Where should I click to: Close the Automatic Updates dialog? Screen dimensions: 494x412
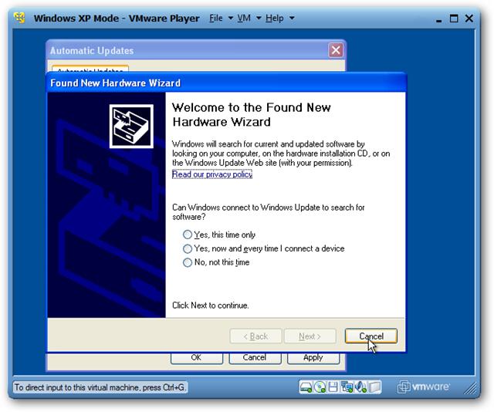[x=336, y=50]
